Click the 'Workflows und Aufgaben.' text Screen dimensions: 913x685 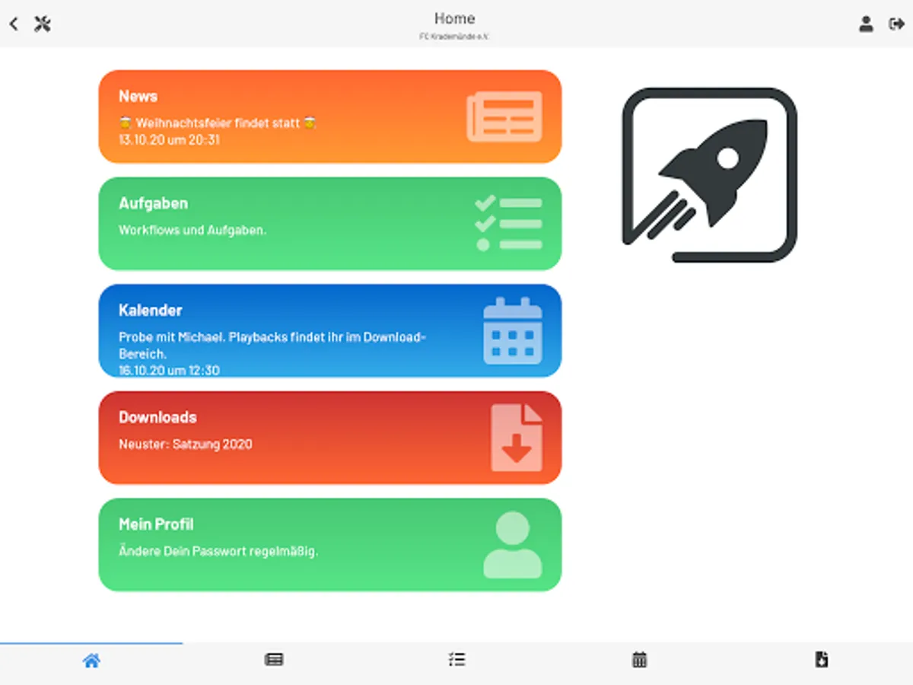[192, 230]
